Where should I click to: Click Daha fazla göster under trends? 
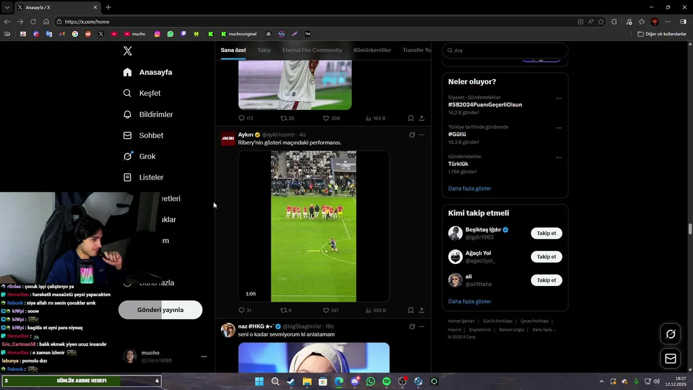coord(470,188)
